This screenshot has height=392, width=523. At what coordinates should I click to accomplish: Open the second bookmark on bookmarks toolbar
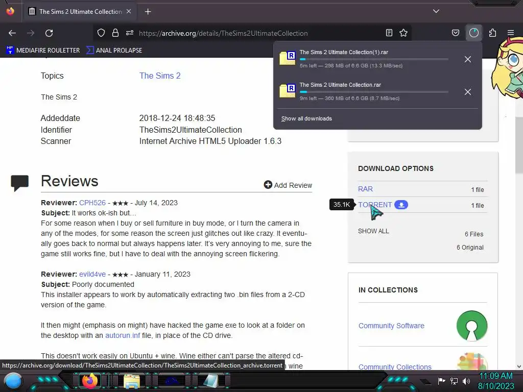click(114, 51)
